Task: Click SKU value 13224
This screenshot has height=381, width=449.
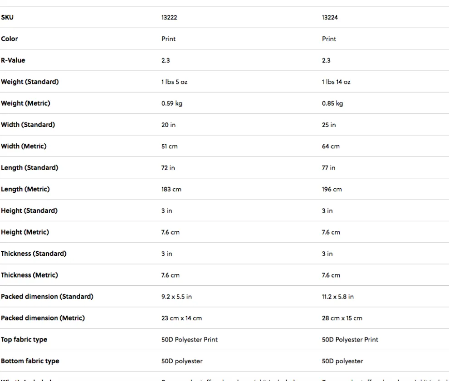Action: [330, 17]
